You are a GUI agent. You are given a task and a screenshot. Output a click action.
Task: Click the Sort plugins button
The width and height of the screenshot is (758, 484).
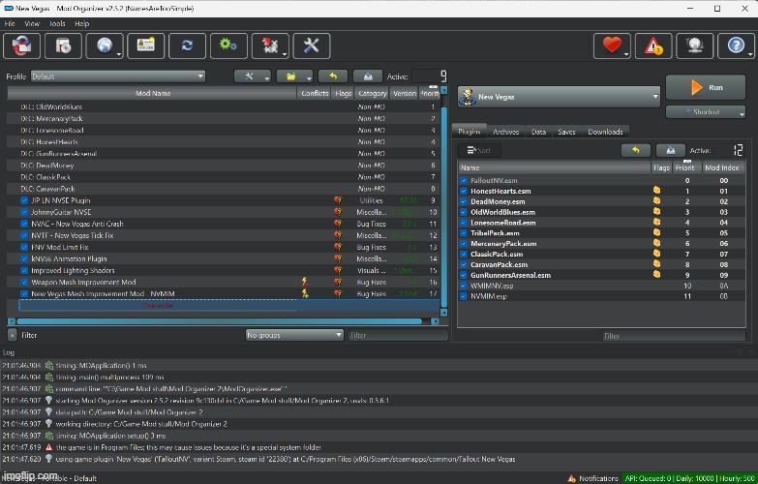[479, 150]
